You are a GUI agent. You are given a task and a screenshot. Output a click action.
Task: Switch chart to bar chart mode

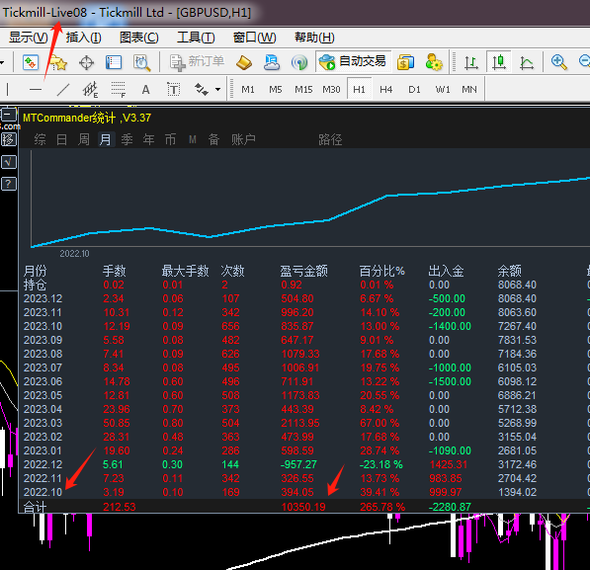point(470,62)
